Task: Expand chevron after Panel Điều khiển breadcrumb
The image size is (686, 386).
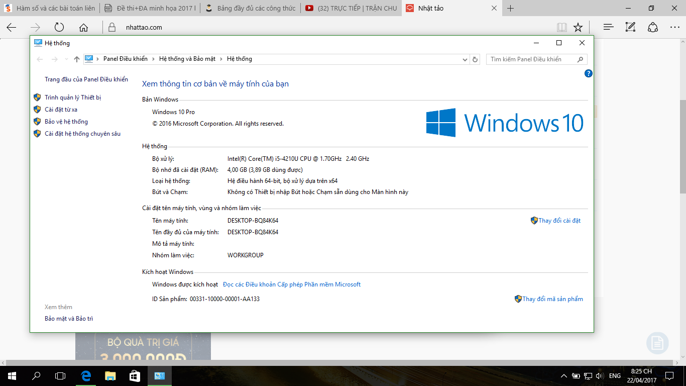Action: (153, 59)
